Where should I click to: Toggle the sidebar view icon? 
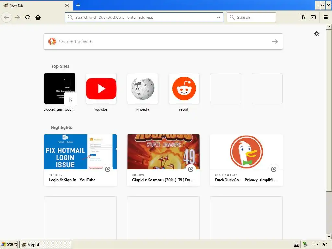pyautogui.click(x=313, y=18)
